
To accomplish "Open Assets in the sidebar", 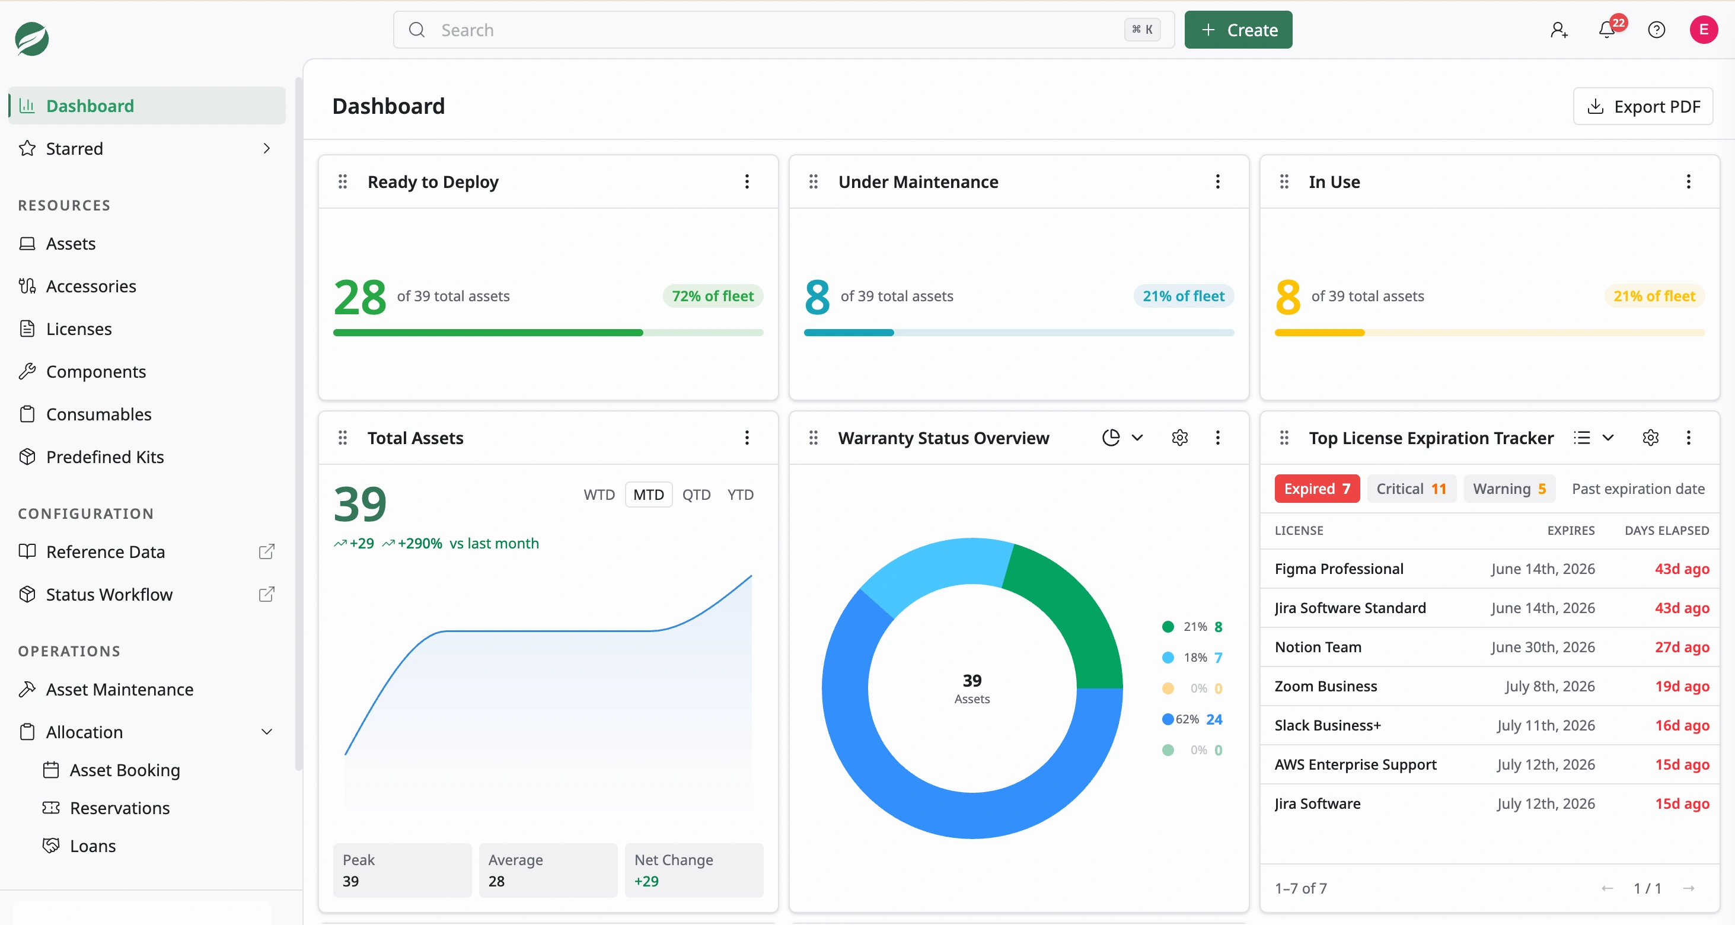I will point(147,243).
